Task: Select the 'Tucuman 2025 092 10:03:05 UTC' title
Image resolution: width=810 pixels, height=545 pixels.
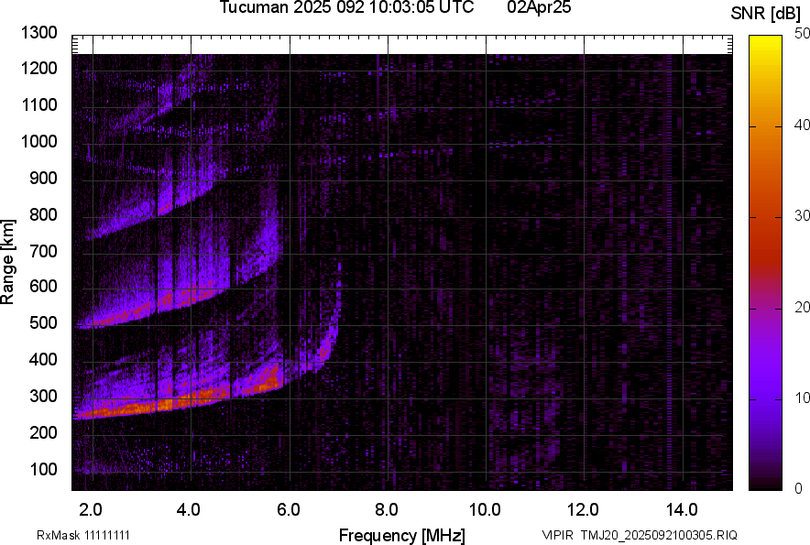Action: point(346,8)
